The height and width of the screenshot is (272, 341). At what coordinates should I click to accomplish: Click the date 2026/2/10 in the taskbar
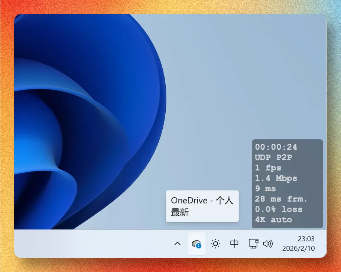[x=298, y=248]
